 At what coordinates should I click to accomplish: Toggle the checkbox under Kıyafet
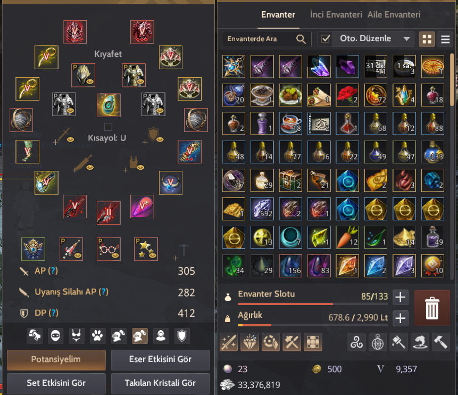[108, 127]
